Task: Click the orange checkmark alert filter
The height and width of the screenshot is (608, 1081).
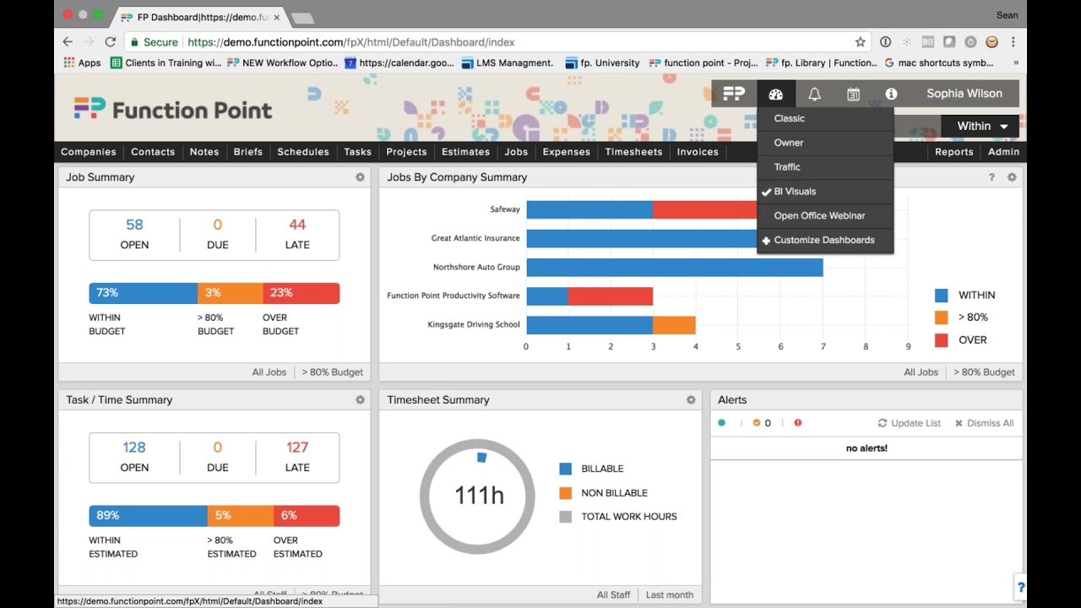Action: coord(757,423)
